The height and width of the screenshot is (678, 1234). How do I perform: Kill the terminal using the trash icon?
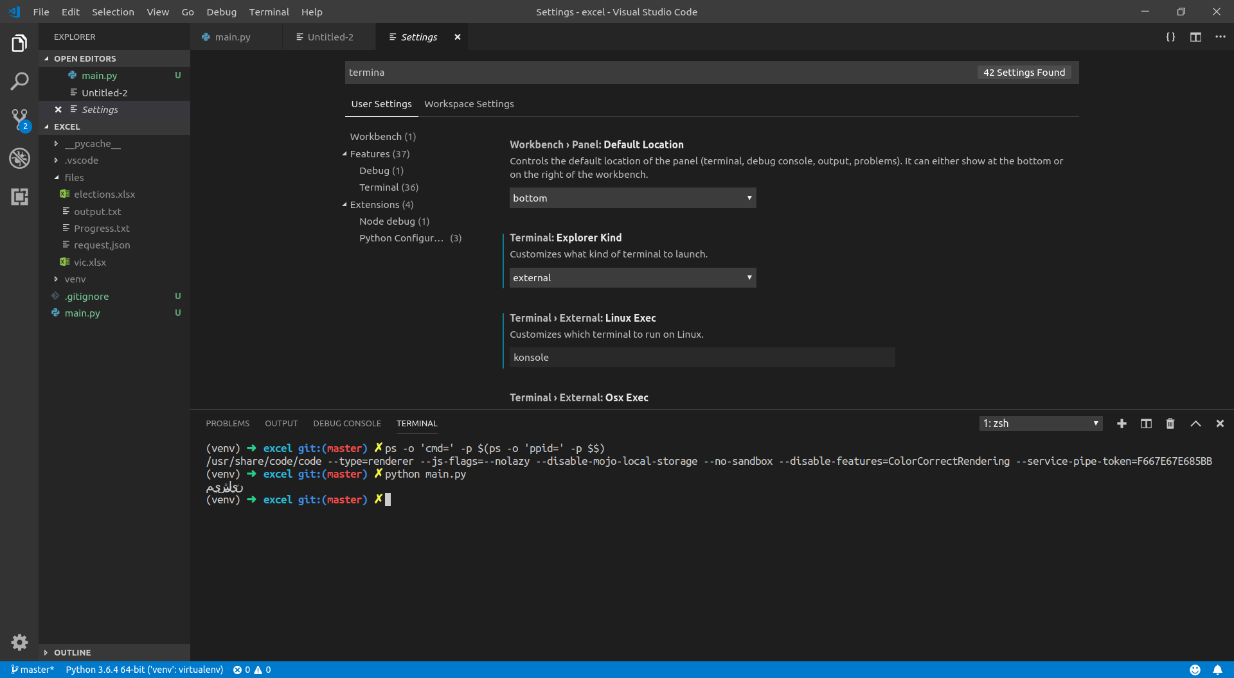(1170, 423)
